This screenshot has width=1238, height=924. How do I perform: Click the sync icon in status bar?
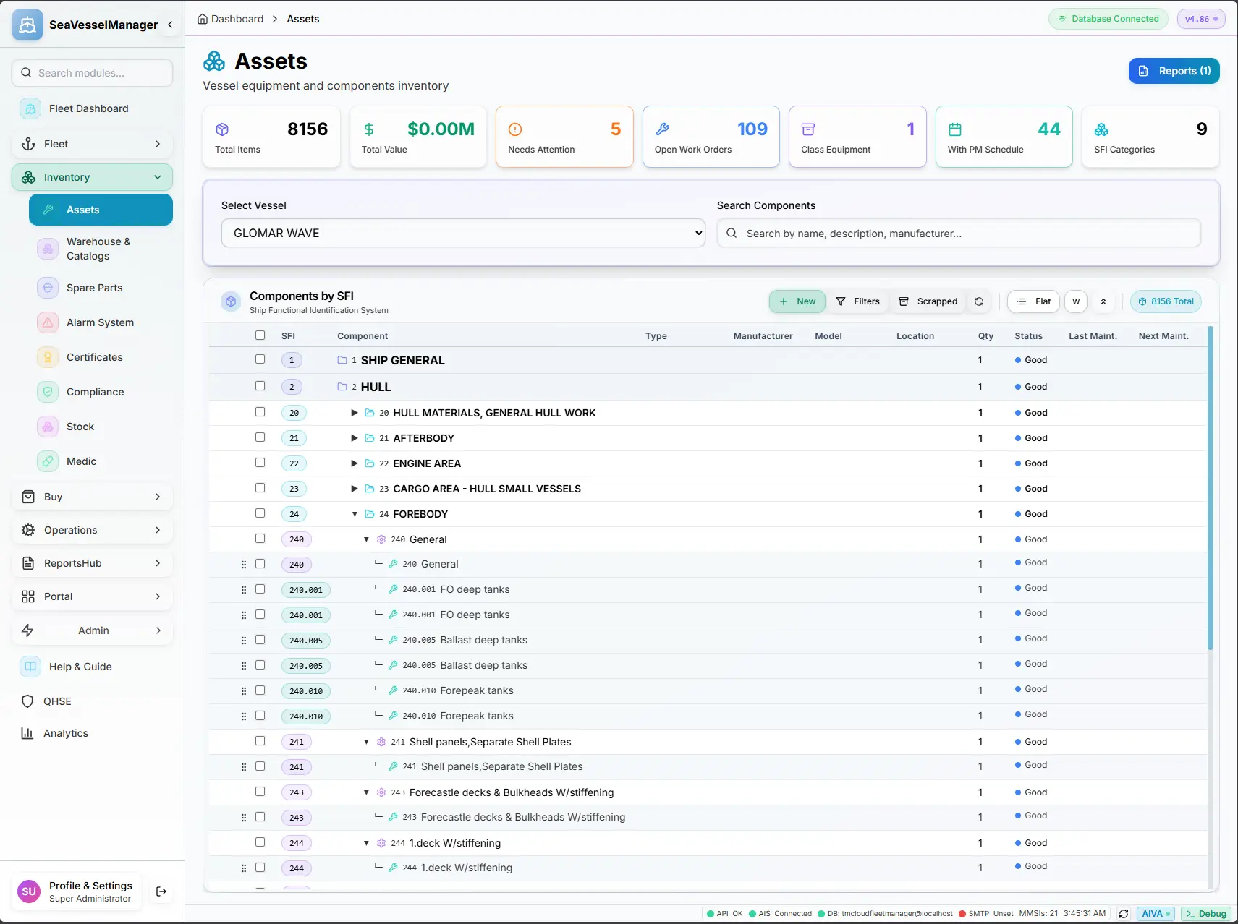(x=1124, y=914)
